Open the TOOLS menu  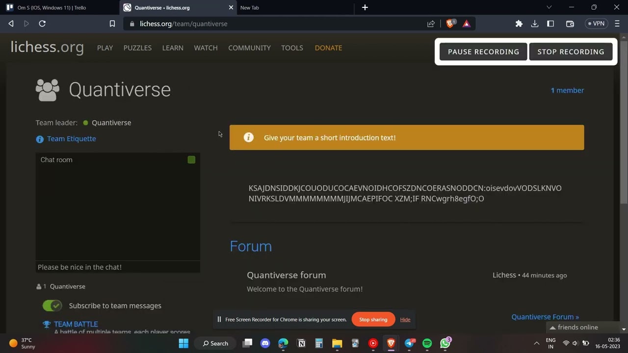coord(292,48)
